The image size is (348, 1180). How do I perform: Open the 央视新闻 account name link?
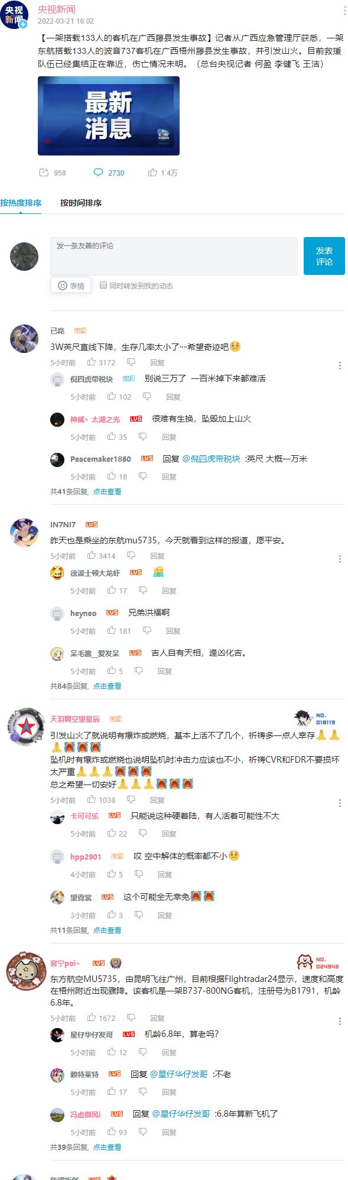point(57,9)
